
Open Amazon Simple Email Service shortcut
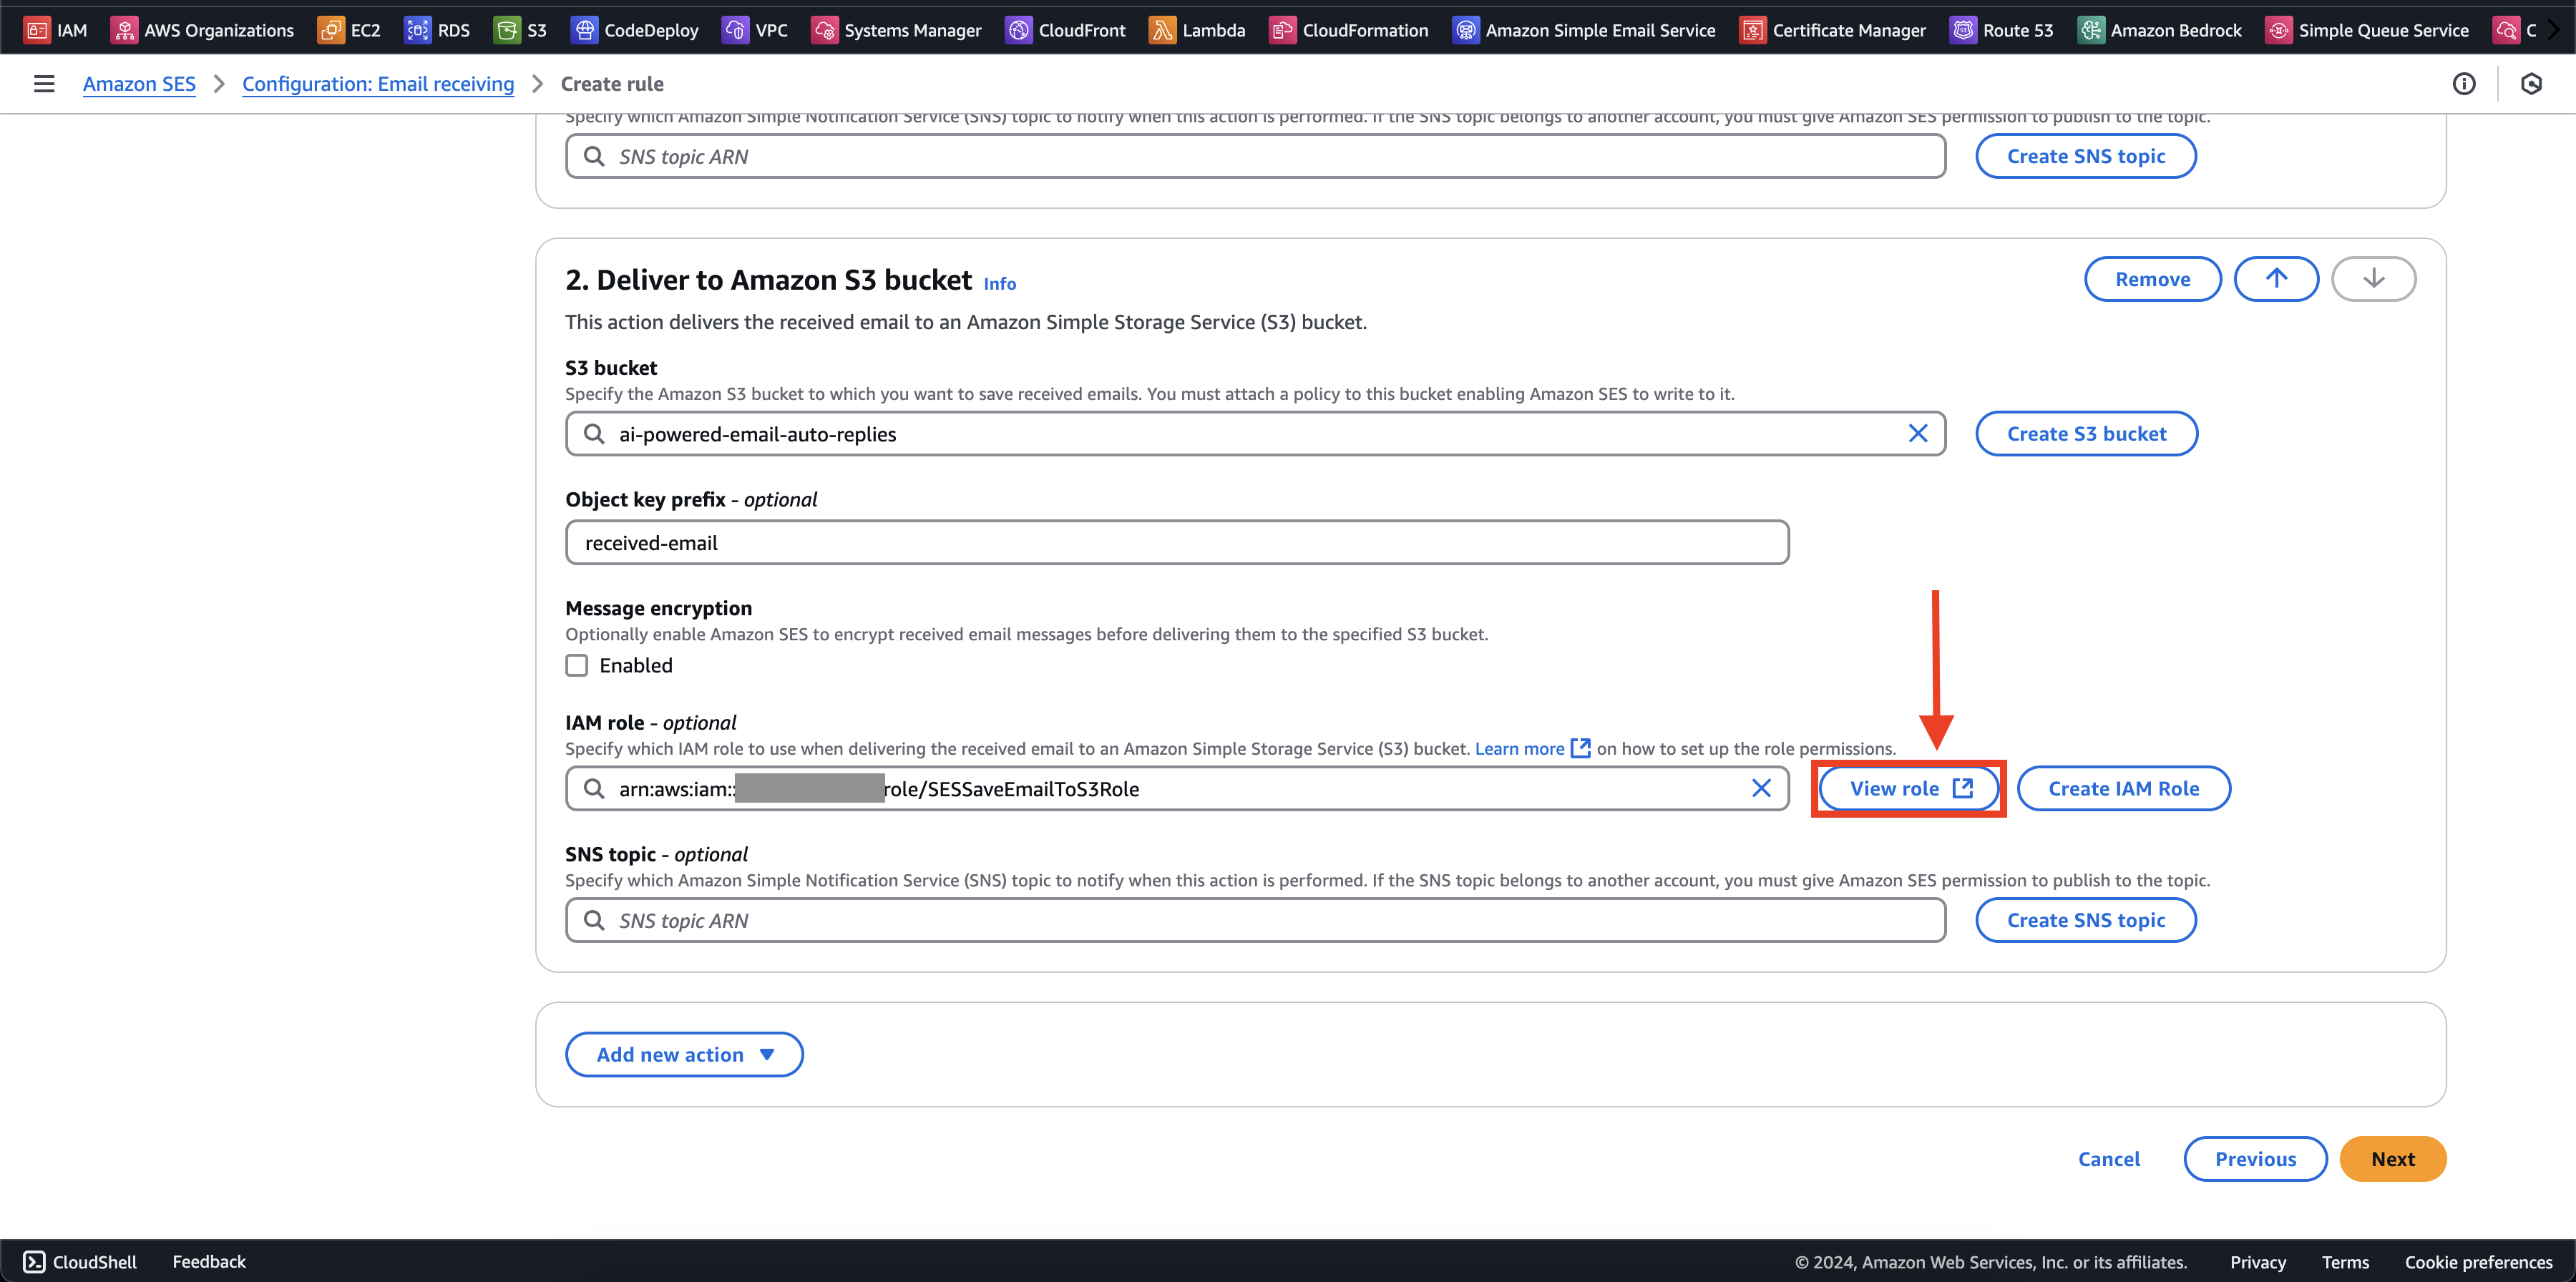(x=1583, y=30)
